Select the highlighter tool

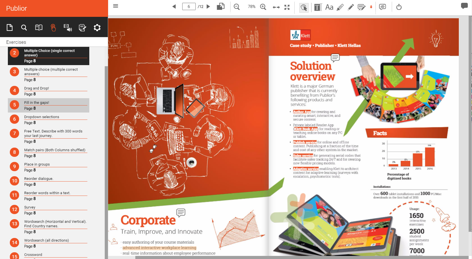pyautogui.click(x=340, y=7)
